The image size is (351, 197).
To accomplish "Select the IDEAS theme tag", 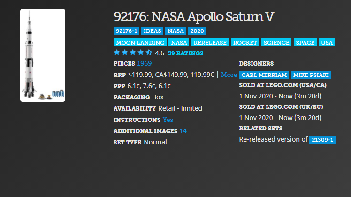I will [152, 31].
